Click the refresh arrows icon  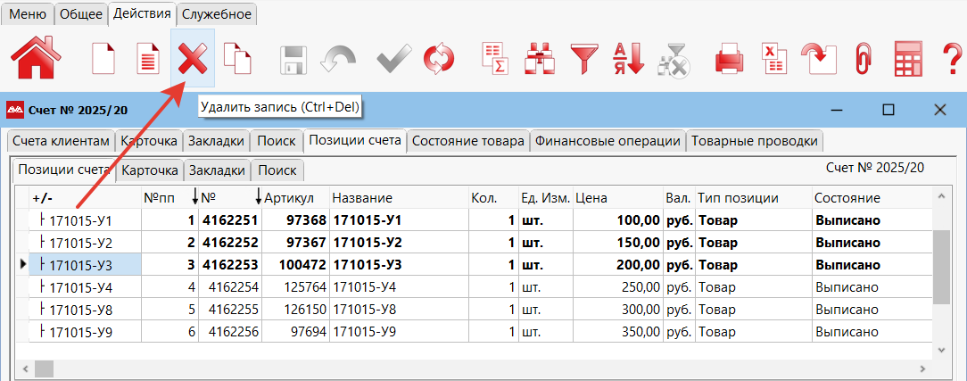click(438, 60)
